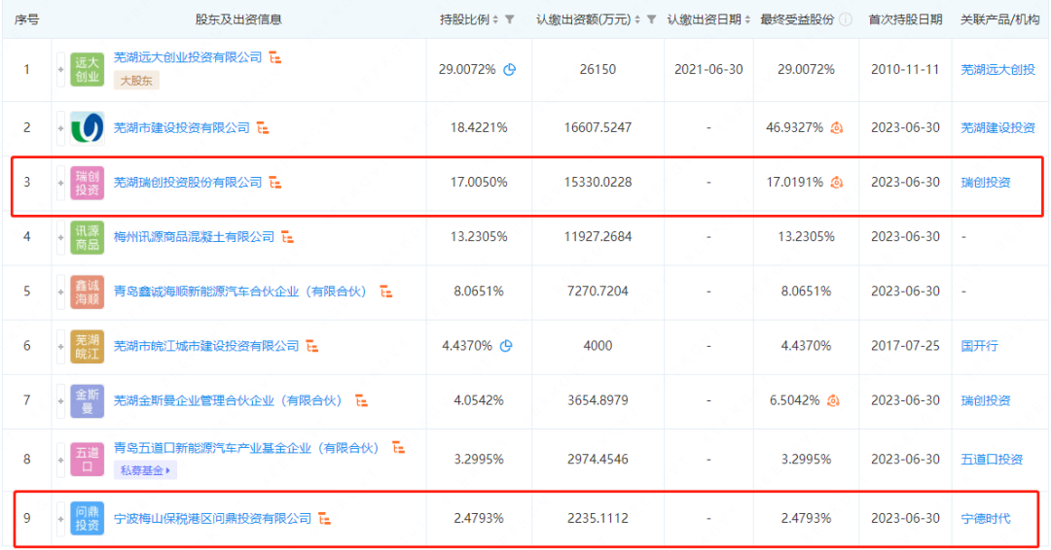
Task: Click the pie chart icon next to 29.0072%
Action: point(509,70)
